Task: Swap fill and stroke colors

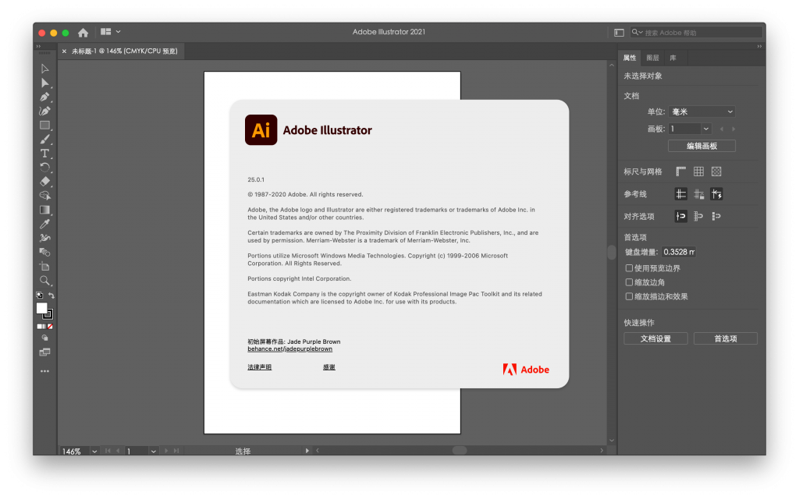Action: [x=51, y=296]
